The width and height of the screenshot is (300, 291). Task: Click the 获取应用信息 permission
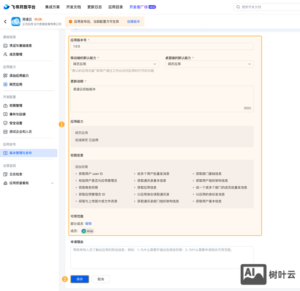tap(147, 187)
